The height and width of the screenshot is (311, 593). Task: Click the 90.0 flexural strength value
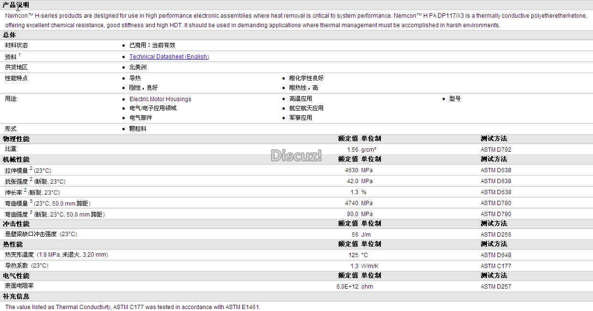(x=353, y=214)
